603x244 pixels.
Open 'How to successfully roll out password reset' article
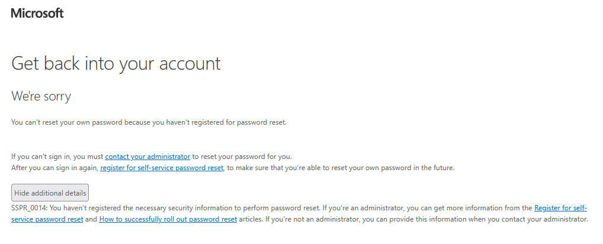tap(168, 219)
